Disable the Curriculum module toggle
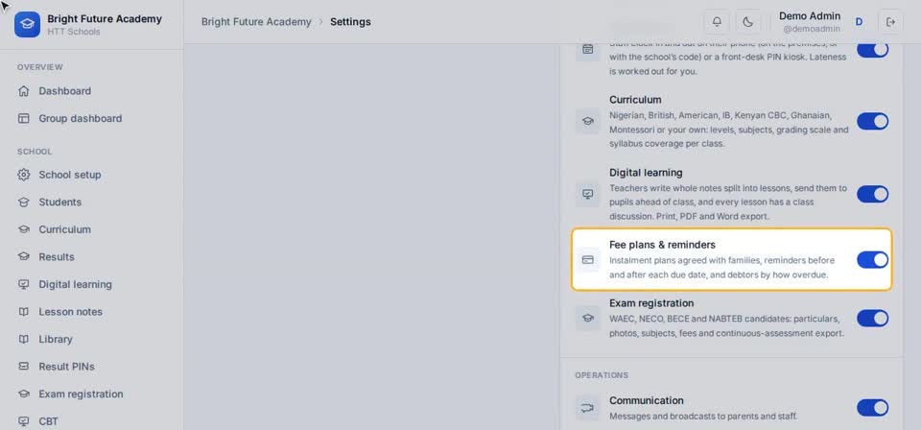The height and width of the screenshot is (430, 921). (x=872, y=121)
